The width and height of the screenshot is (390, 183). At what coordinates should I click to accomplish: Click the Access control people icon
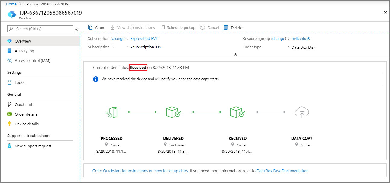10,60
